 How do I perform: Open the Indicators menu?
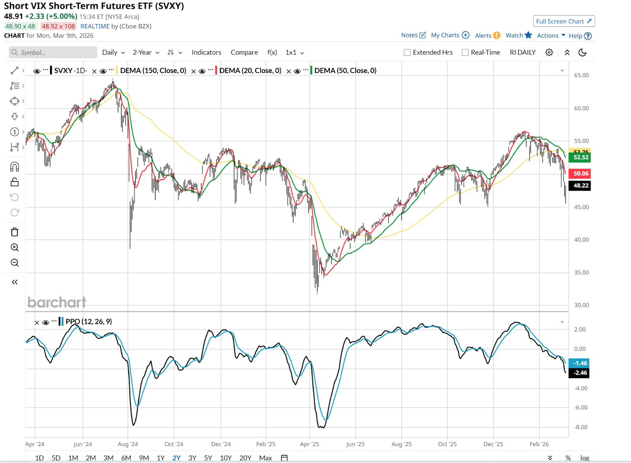pyautogui.click(x=206, y=52)
